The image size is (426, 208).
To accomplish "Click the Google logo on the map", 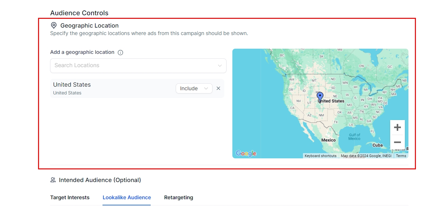I will pos(246,153).
